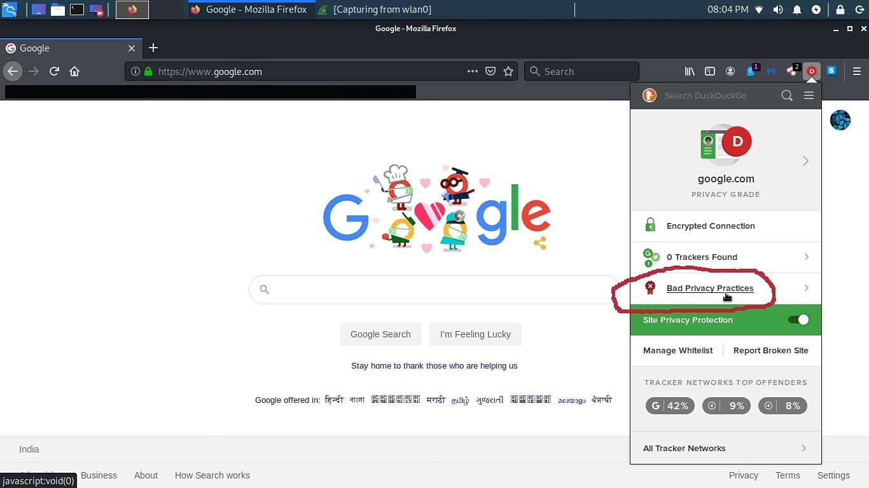The image size is (869, 488).
Task: Toggle the padlock security indicator
Action: coord(147,71)
